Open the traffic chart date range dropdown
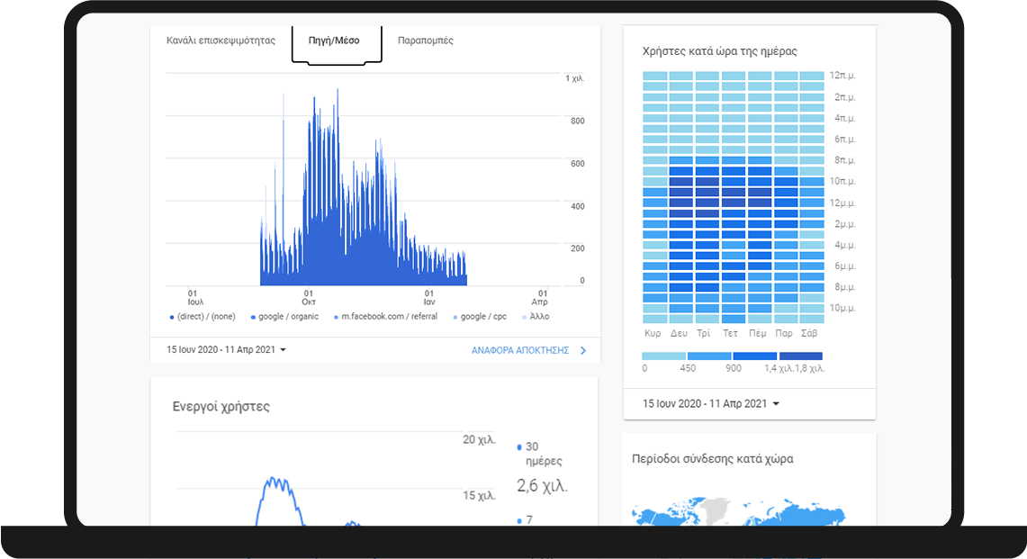 point(226,350)
